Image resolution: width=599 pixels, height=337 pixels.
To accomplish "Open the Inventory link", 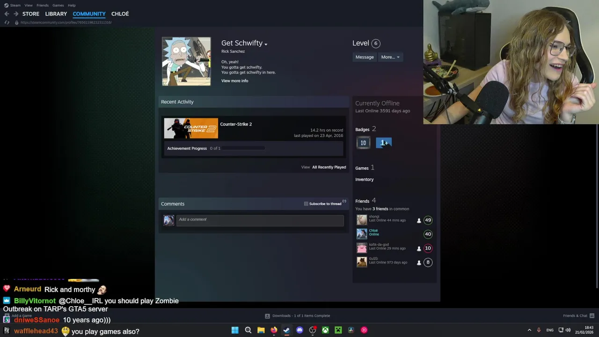I will tap(364, 179).
